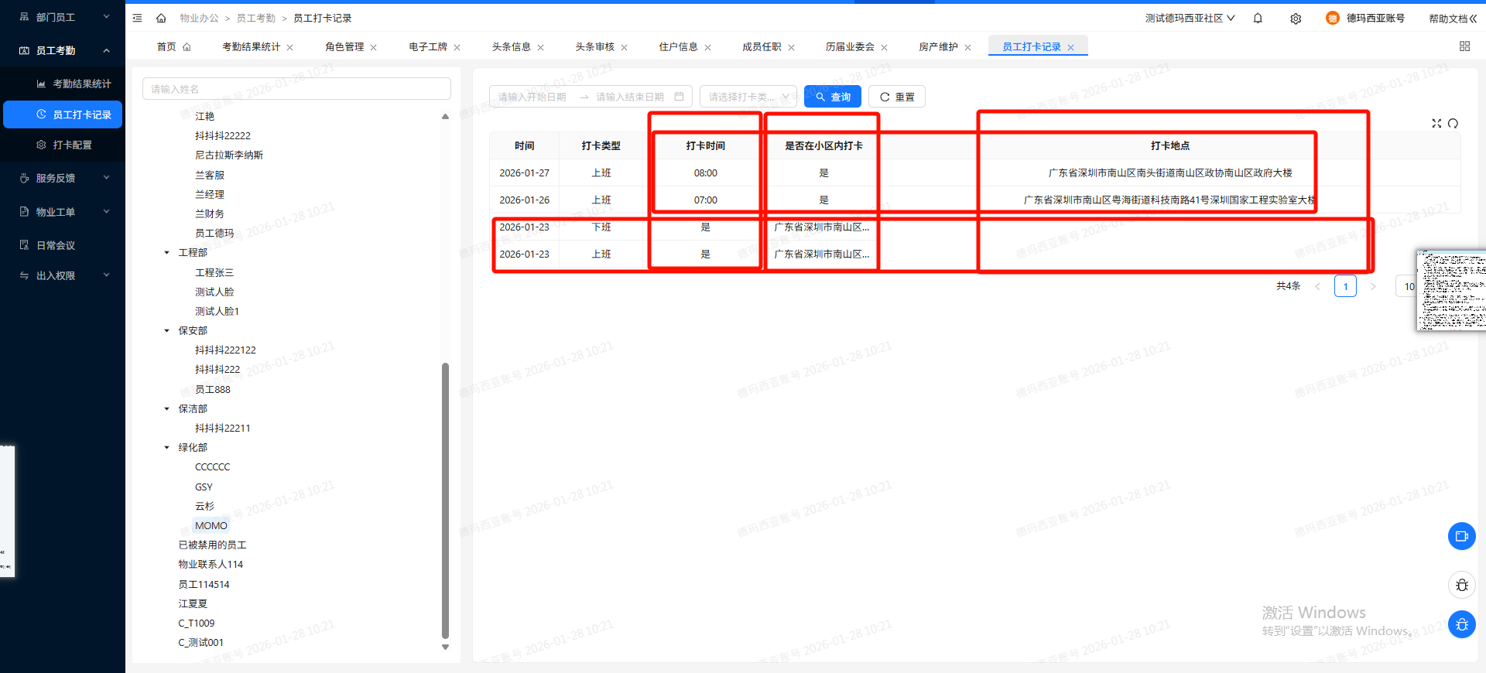Click the fullscreen expand icon above table
1486x673 pixels.
[x=1436, y=123]
